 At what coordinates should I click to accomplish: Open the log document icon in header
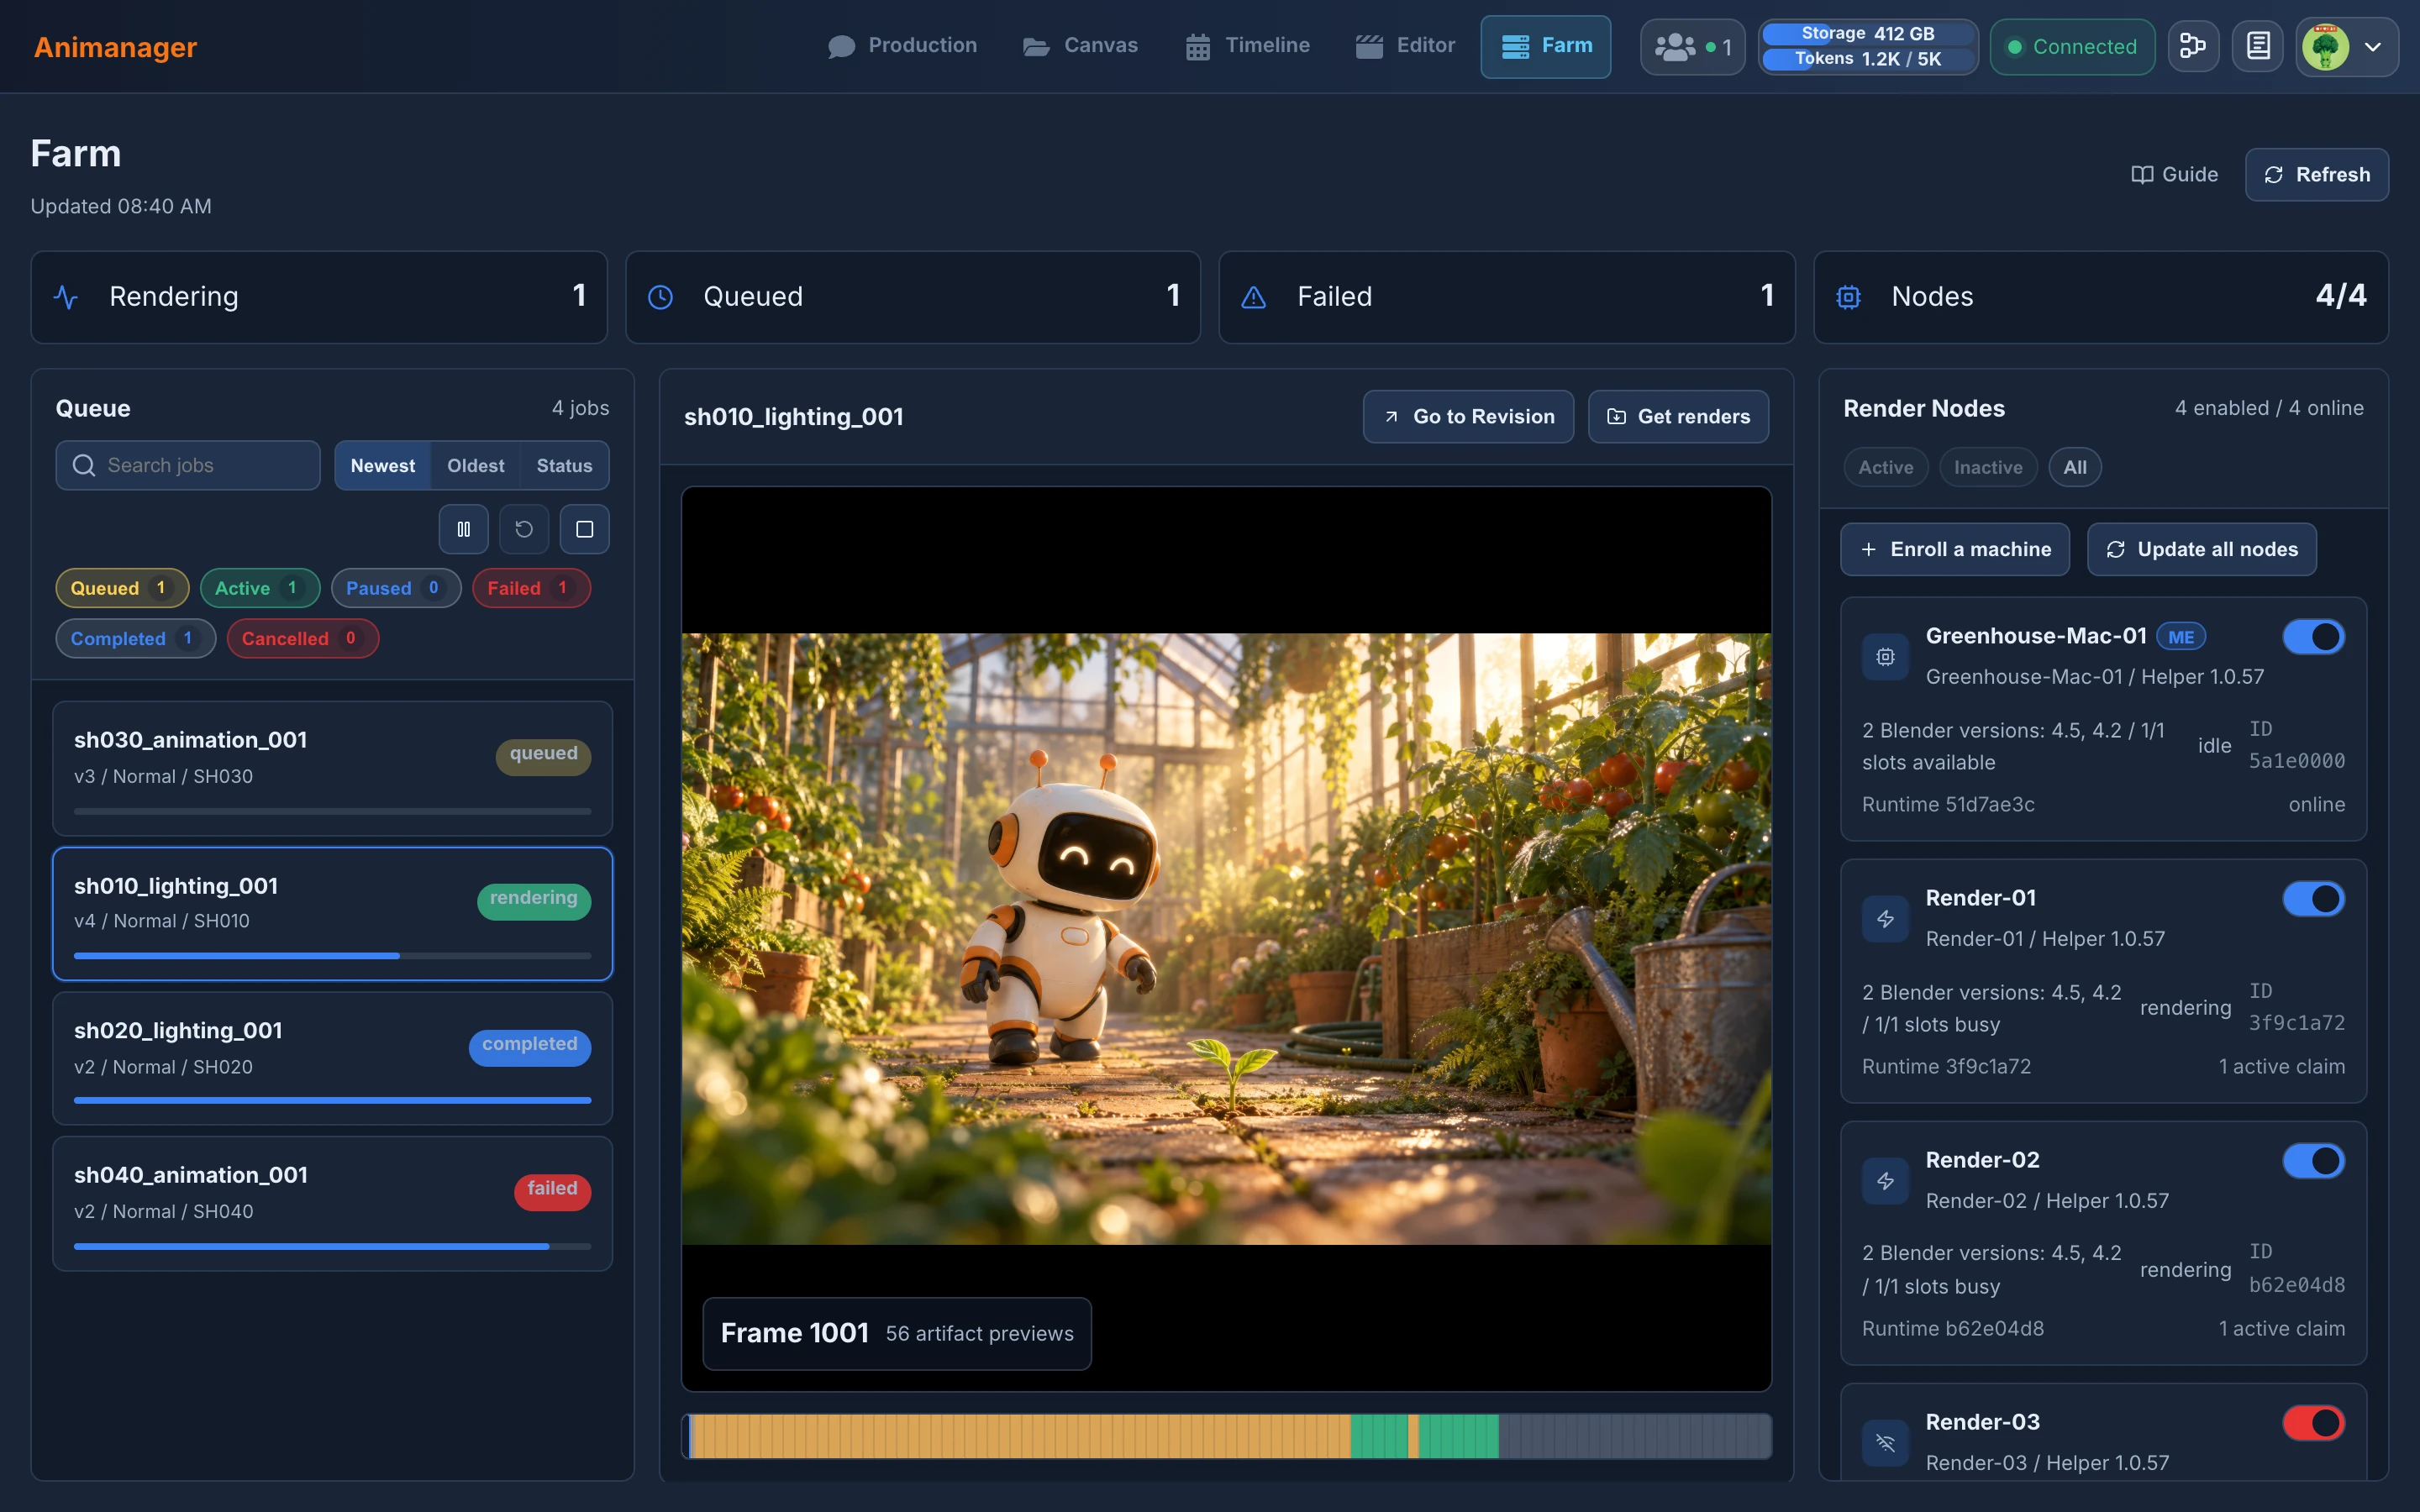coord(2258,46)
